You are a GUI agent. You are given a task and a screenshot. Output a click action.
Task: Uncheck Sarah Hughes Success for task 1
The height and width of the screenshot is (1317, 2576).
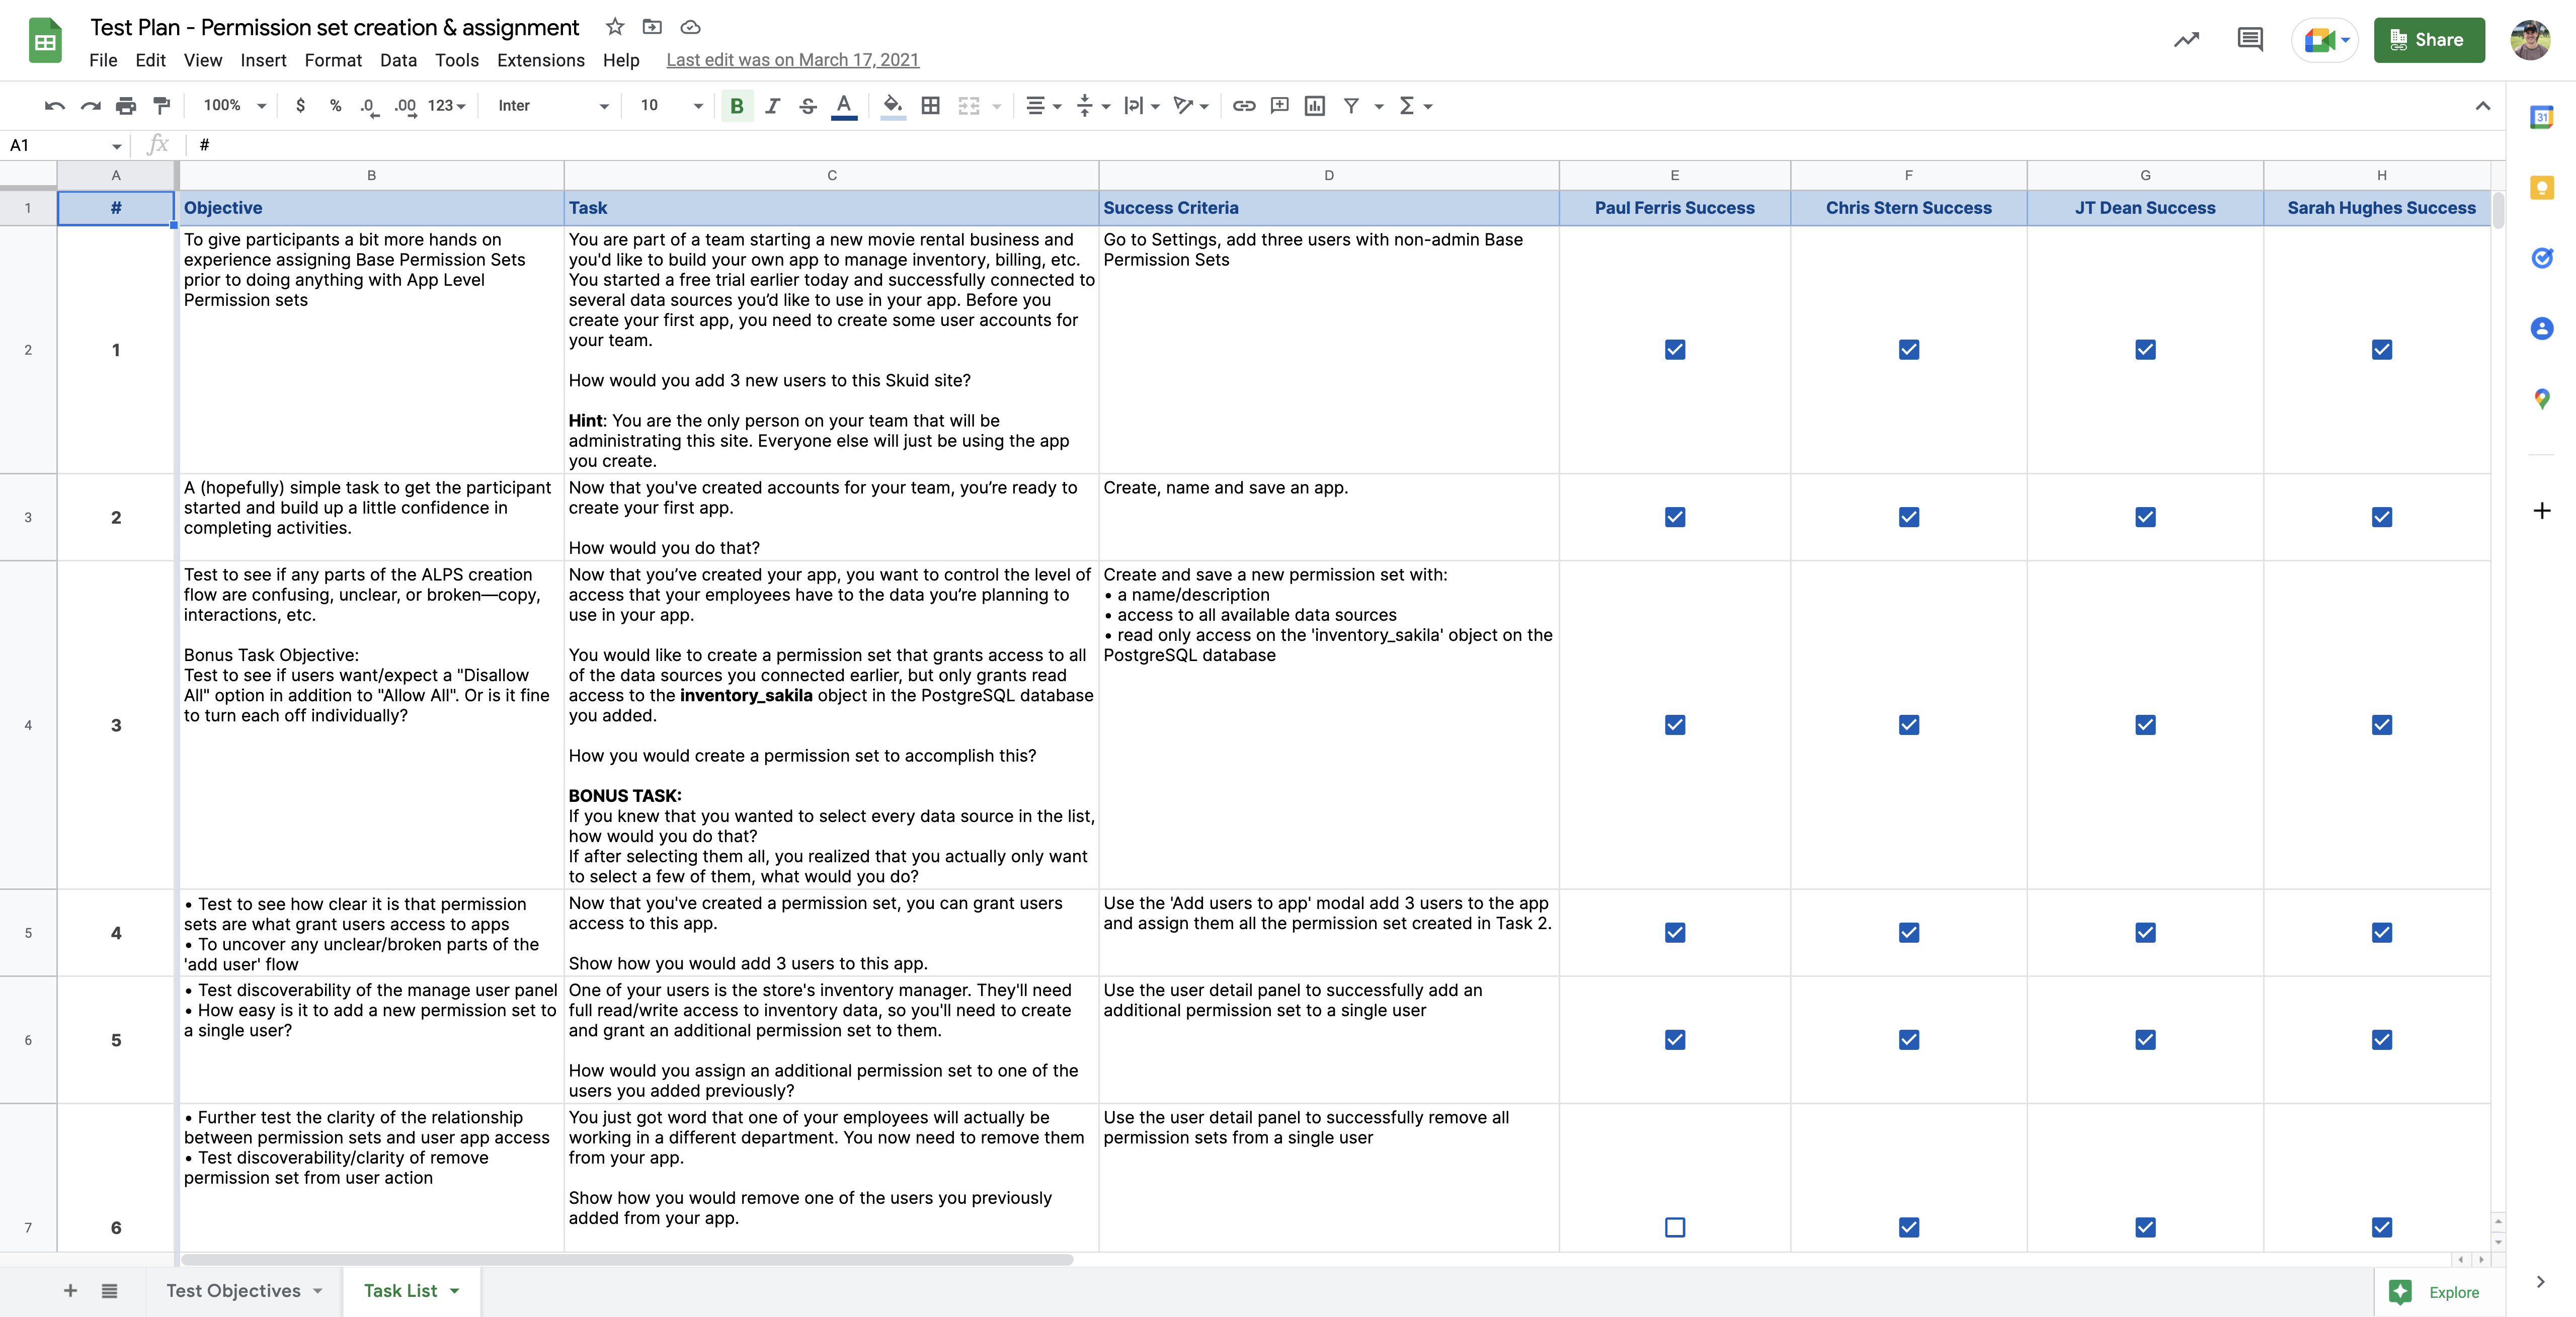click(x=2381, y=350)
